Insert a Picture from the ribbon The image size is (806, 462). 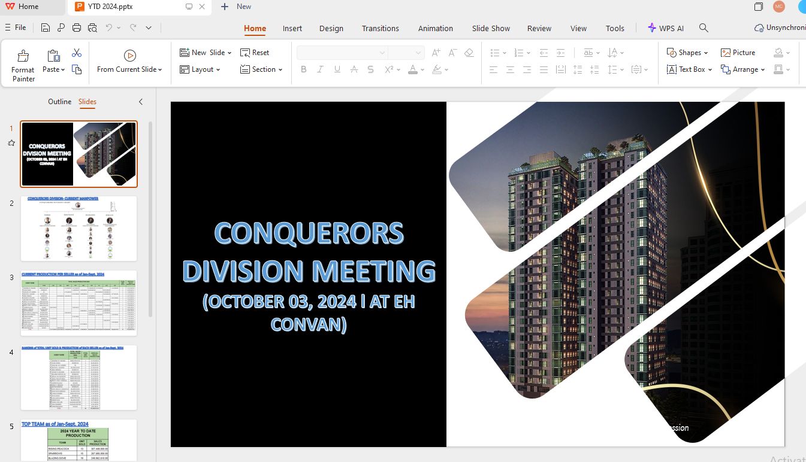[738, 53]
